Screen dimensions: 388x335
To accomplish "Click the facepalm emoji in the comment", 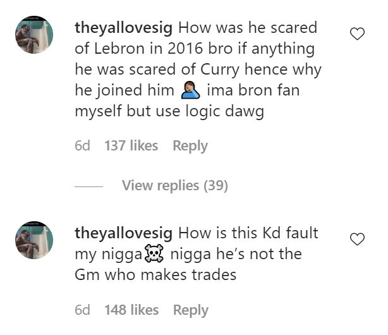I will pos(190,91).
